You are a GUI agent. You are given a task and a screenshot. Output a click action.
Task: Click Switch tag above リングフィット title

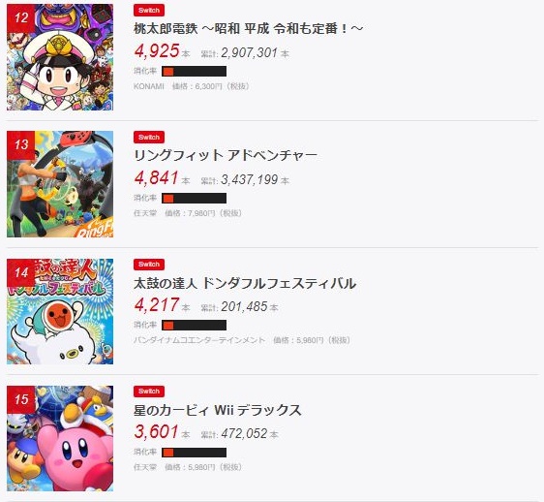tap(149, 137)
